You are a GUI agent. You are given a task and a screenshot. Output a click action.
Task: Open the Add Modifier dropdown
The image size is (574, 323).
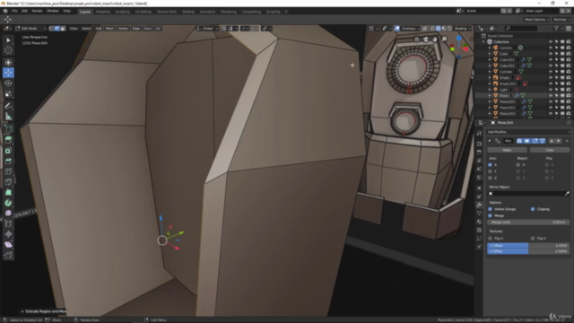pyautogui.click(x=528, y=132)
